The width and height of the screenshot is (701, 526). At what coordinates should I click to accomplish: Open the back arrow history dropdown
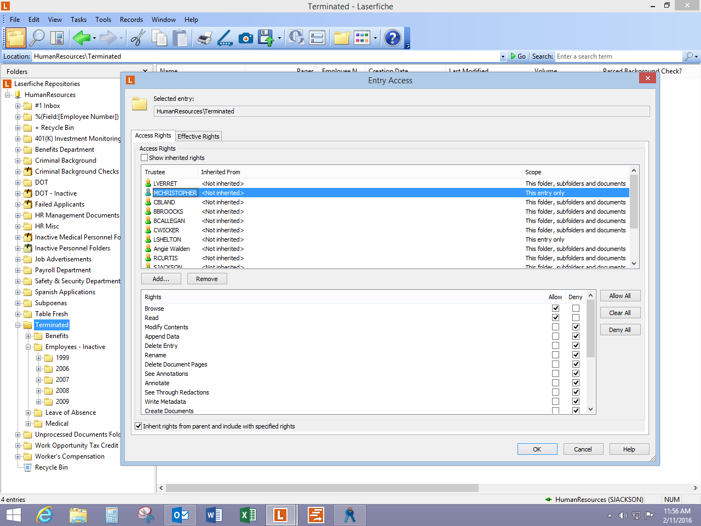point(94,38)
